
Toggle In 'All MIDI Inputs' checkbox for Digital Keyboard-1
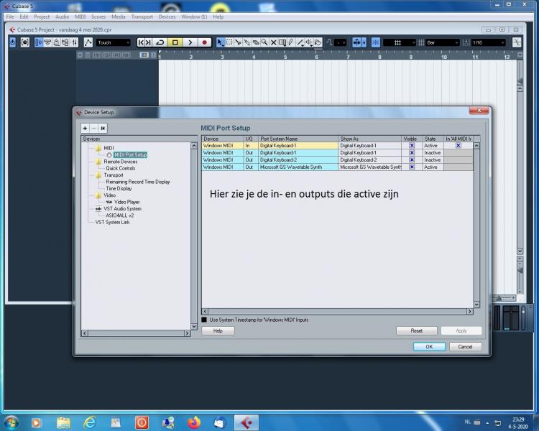459,145
